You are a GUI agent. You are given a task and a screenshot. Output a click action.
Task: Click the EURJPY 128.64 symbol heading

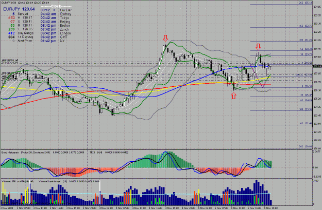(19, 9)
